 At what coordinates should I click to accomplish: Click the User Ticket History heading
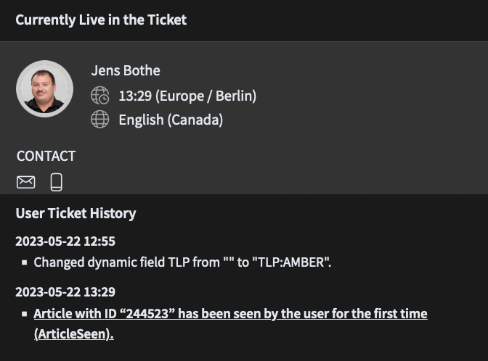tap(76, 213)
